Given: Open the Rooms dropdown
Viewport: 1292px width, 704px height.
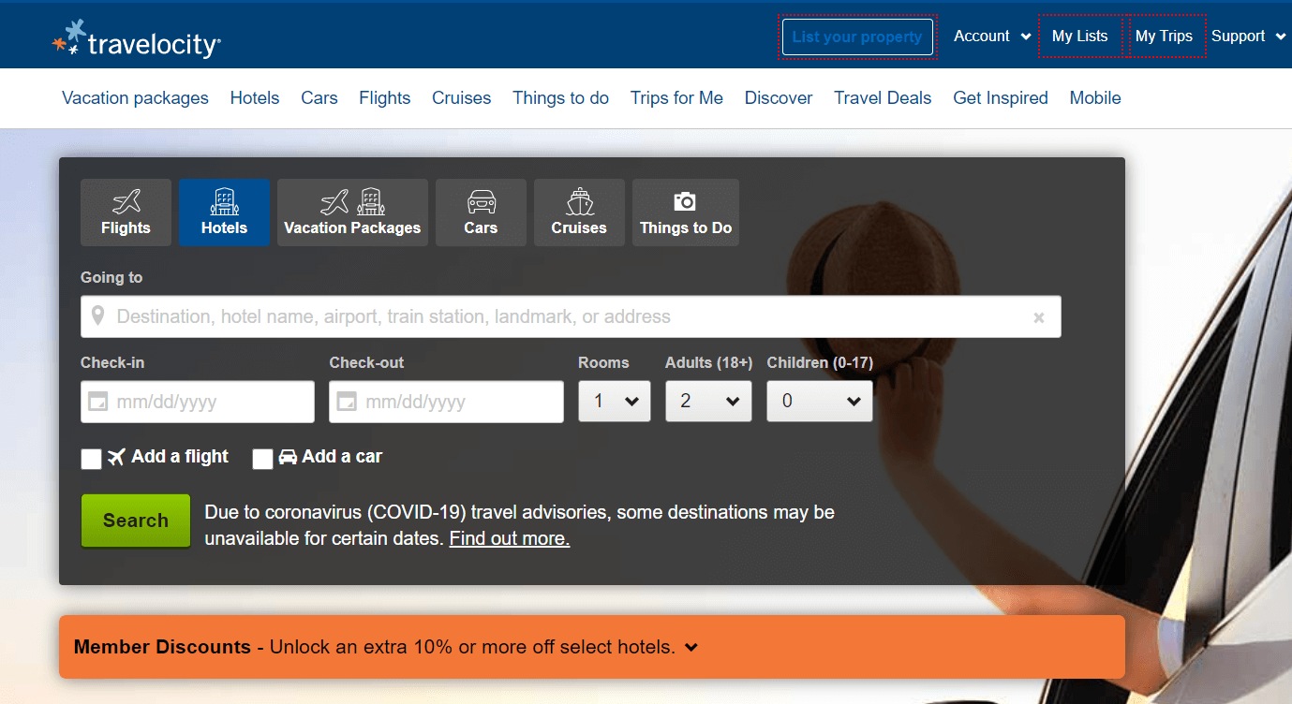Looking at the screenshot, I should 615,401.
